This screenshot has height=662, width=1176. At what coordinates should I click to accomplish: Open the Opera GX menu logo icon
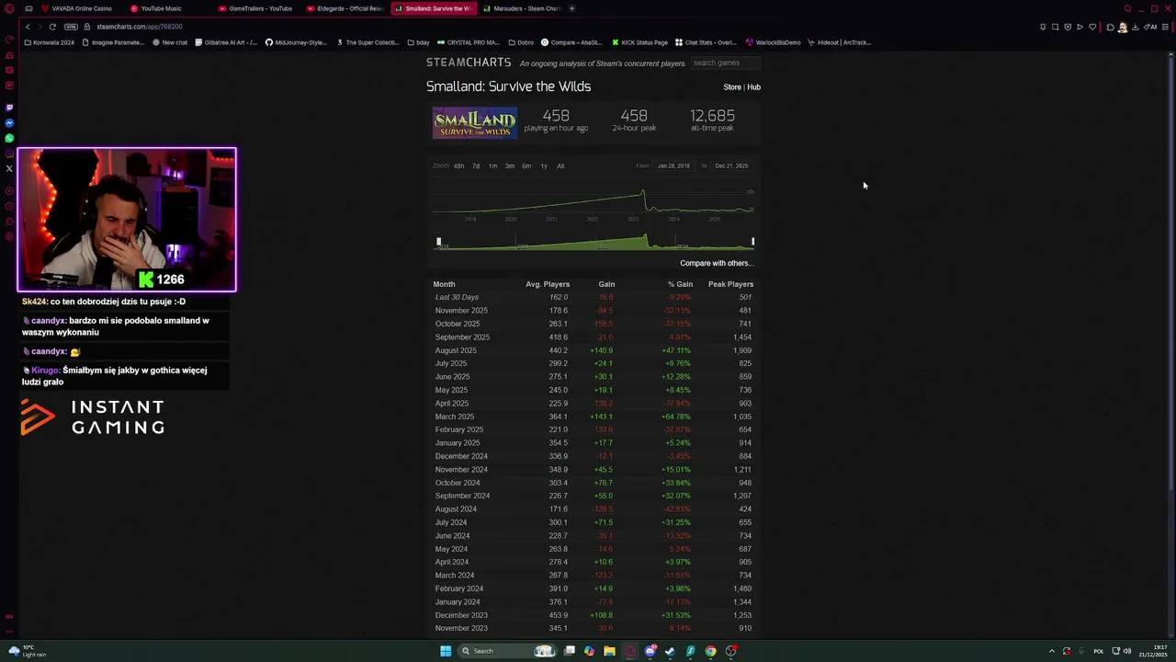9,8
